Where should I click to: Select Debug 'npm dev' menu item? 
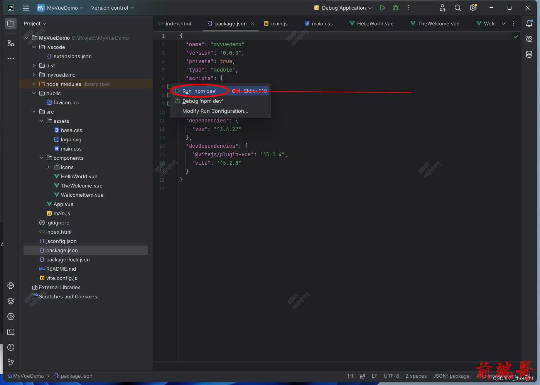pos(220,101)
